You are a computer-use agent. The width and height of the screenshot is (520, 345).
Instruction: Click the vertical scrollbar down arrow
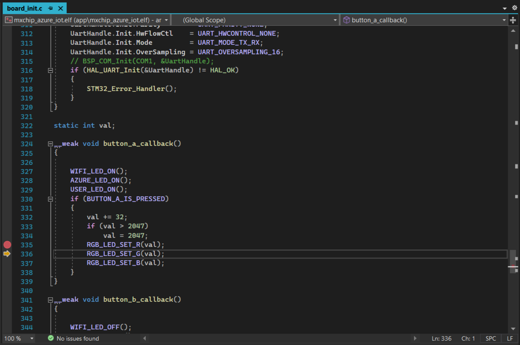click(513, 329)
